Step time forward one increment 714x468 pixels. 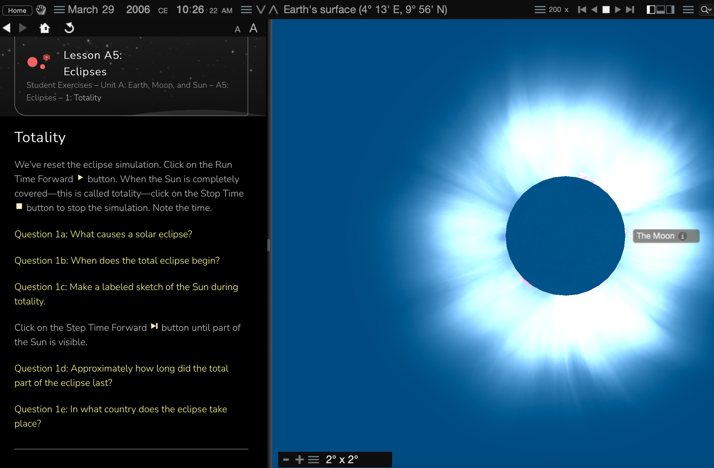(x=630, y=10)
